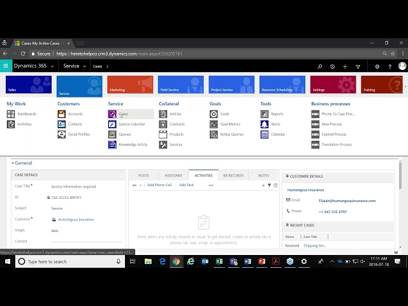Open the Shipping tim... recent case
The width and height of the screenshot is (408, 306).
(314, 245)
